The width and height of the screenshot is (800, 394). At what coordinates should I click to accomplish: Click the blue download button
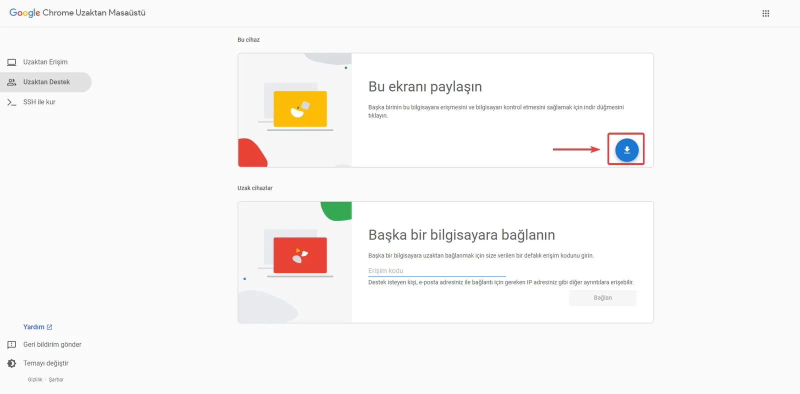coord(626,150)
